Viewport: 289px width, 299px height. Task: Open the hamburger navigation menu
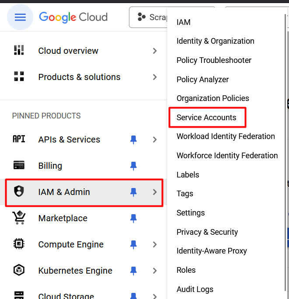coord(20,17)
